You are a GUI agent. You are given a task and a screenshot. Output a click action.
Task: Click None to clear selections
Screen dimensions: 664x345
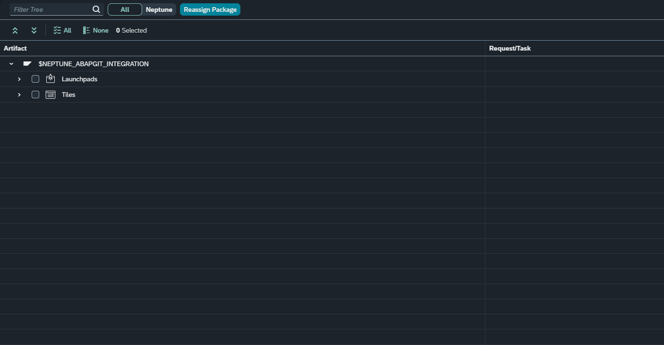[x=101, y=30]
